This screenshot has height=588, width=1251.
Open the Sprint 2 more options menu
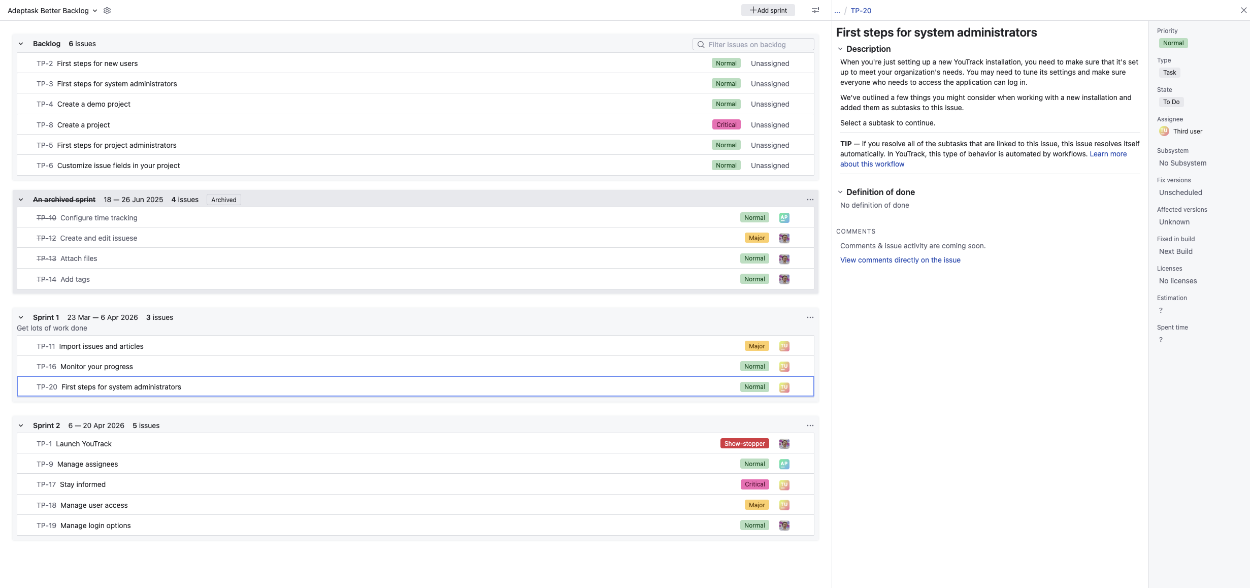click(810, 426)
